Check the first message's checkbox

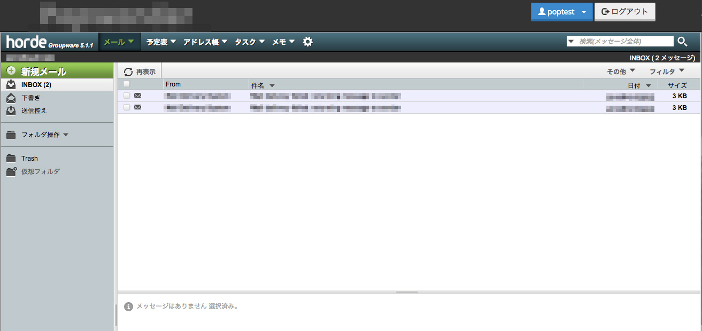pos(127,96)
